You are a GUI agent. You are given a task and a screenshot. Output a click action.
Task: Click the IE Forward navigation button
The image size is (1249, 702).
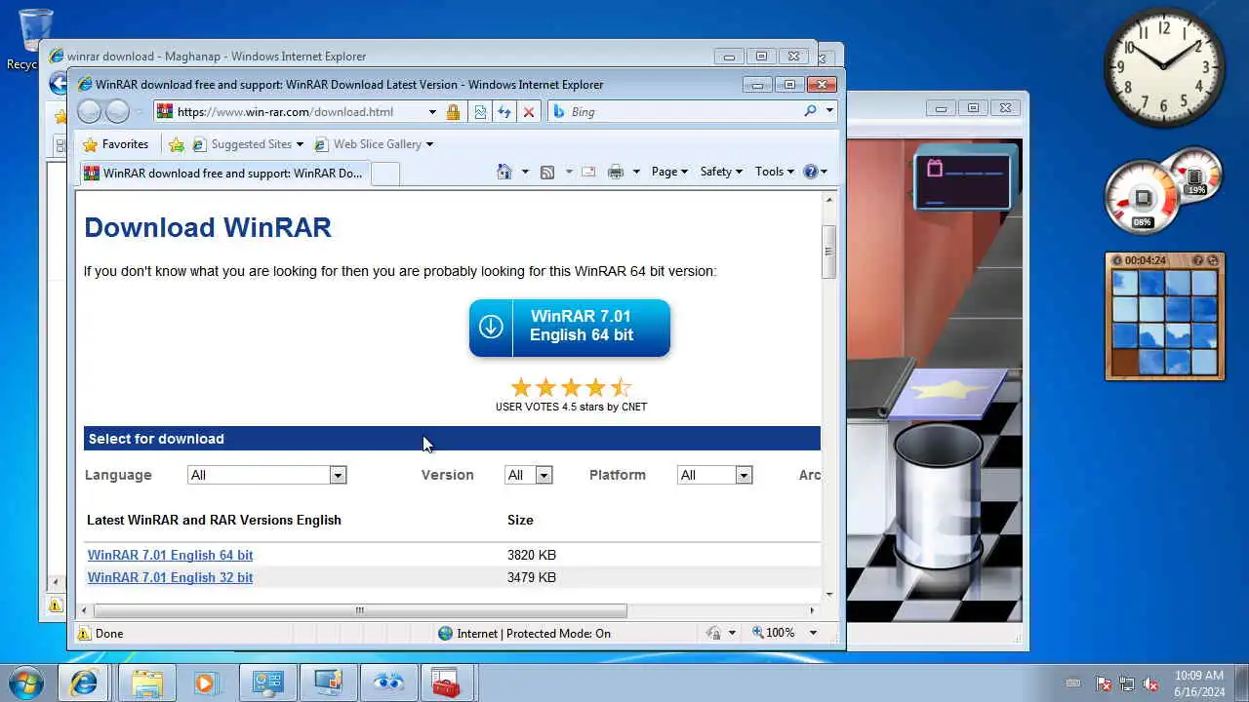117,111
